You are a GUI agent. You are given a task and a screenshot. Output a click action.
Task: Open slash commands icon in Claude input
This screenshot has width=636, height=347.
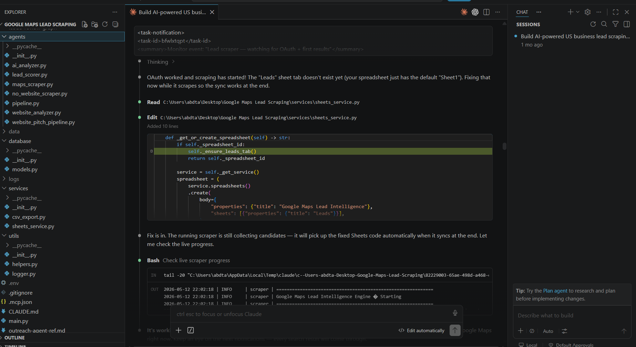191,330
